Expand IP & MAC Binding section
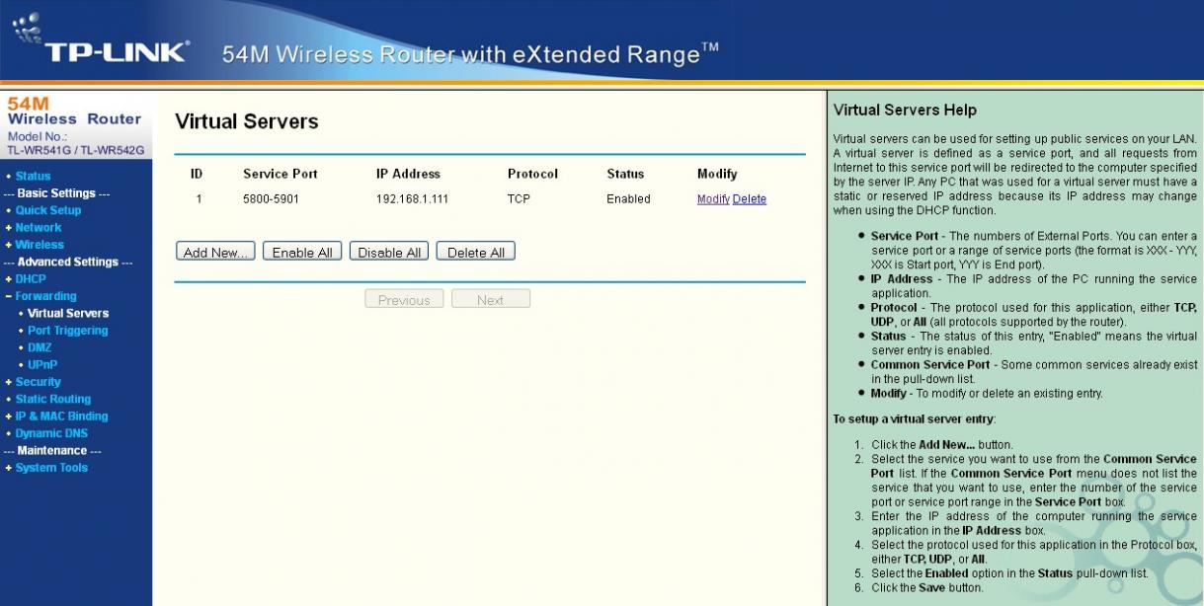1204x606 pixels. tap(61, 417)
